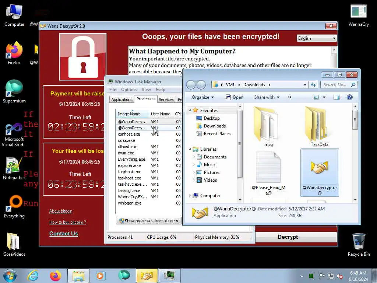Open Internet Explorer from taskbar
The width and height of the screenshot is (377, 283).
tap(33, 276)
